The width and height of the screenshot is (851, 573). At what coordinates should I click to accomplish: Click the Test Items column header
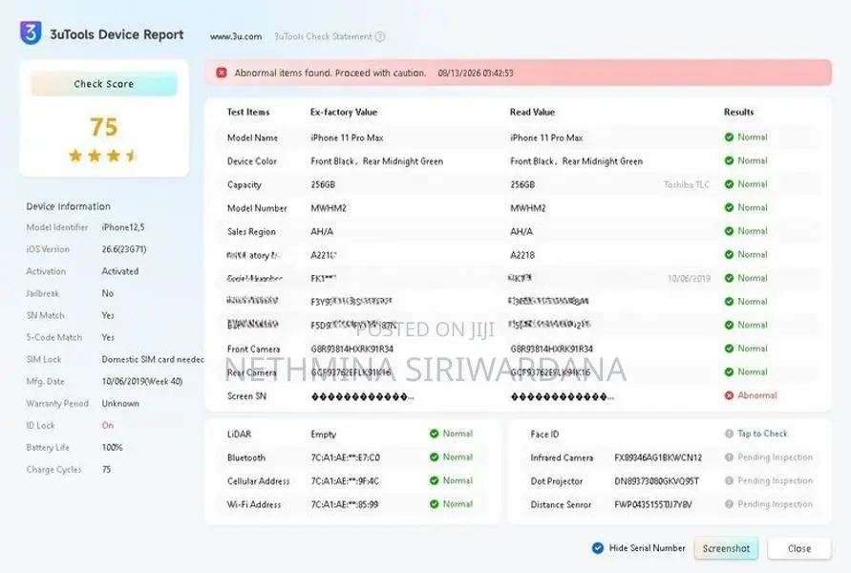(x=248, y=112)
